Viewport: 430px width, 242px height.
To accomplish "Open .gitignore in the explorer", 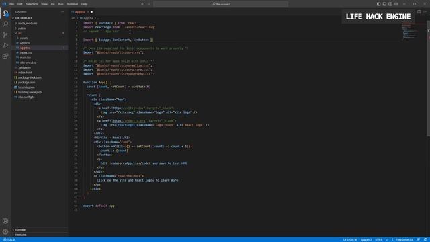I will point(25,67).
